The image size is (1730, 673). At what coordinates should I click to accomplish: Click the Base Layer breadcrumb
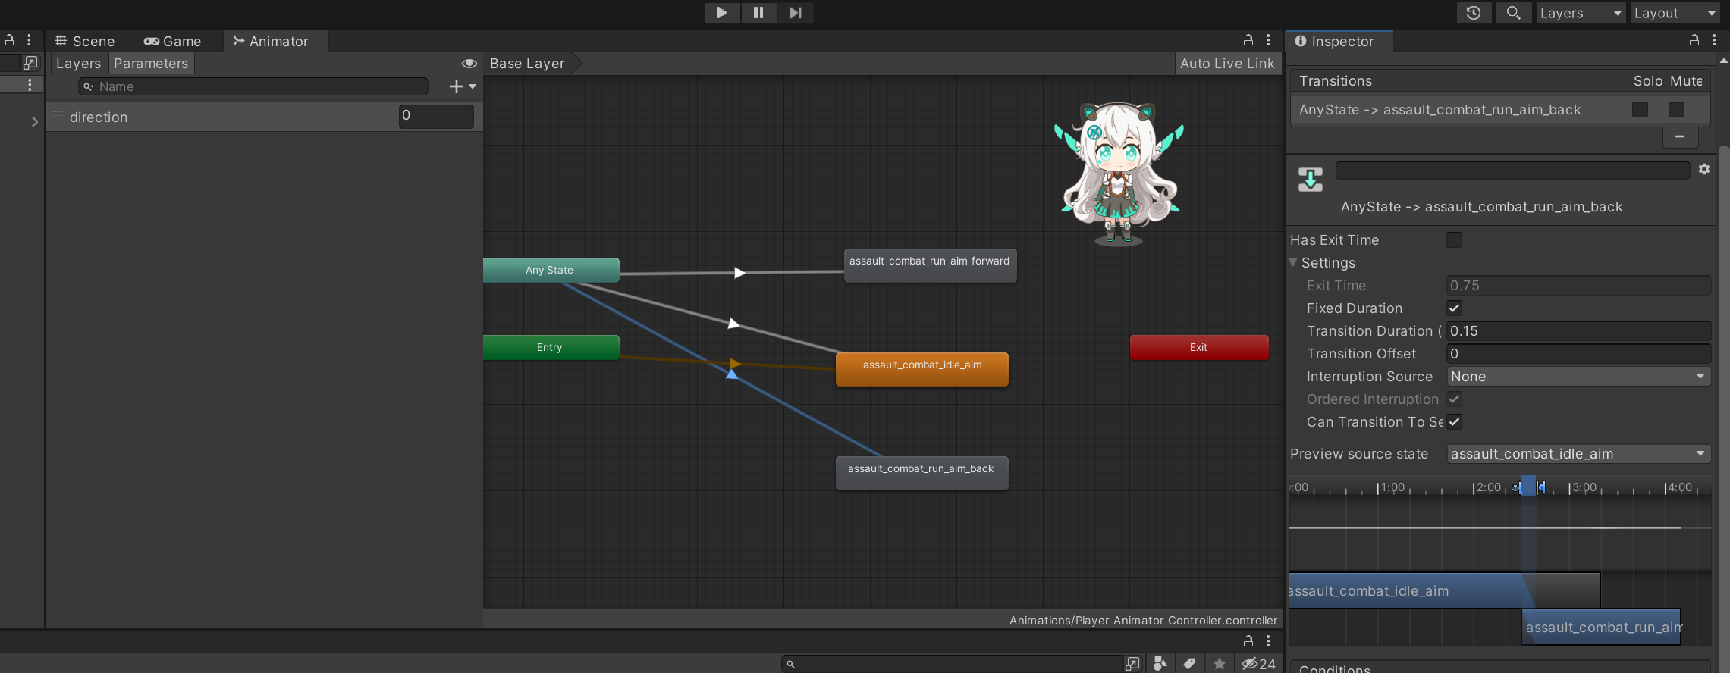[528, 64]
